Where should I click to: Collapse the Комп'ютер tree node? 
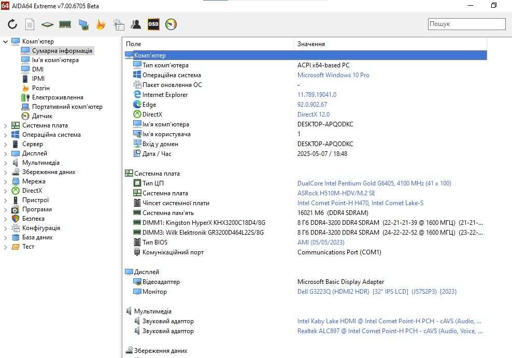6,42
